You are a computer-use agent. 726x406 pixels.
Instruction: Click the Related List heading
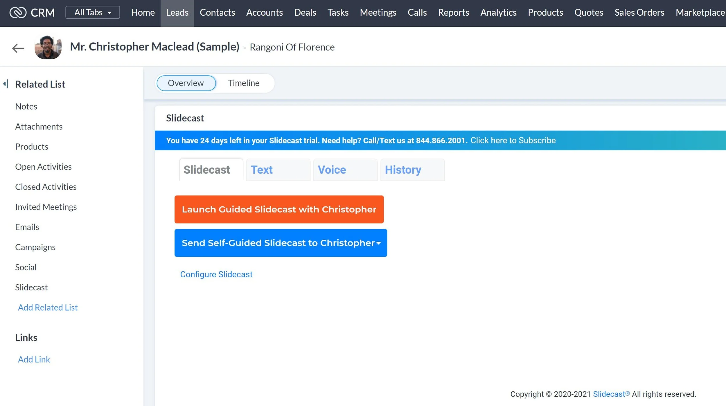(x=40, y=84)
